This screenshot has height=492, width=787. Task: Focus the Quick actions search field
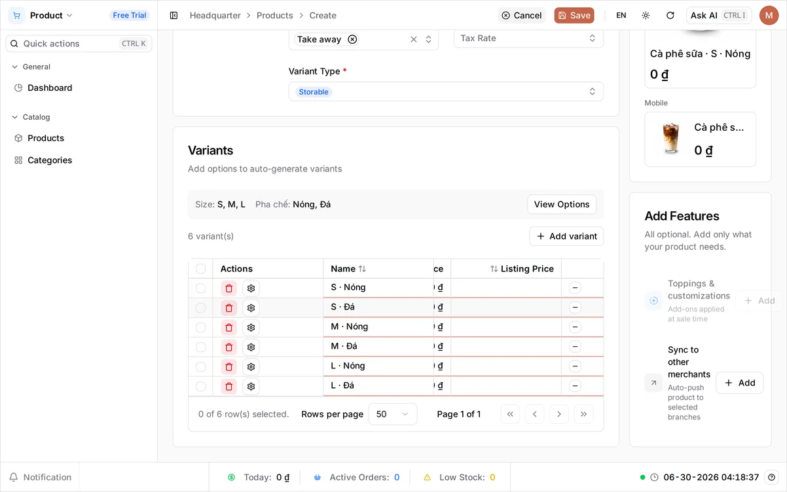pyautogui.click(x=79, y=44)
